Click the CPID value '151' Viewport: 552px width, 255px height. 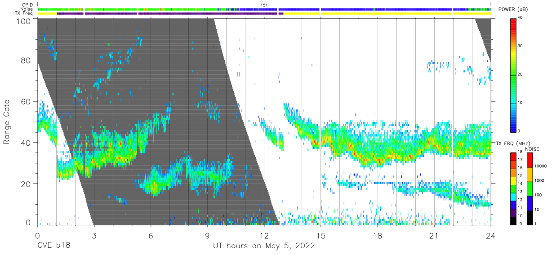pos(264,5)
